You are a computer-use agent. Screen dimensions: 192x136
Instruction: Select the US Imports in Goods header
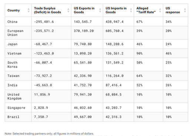(116, 10)
